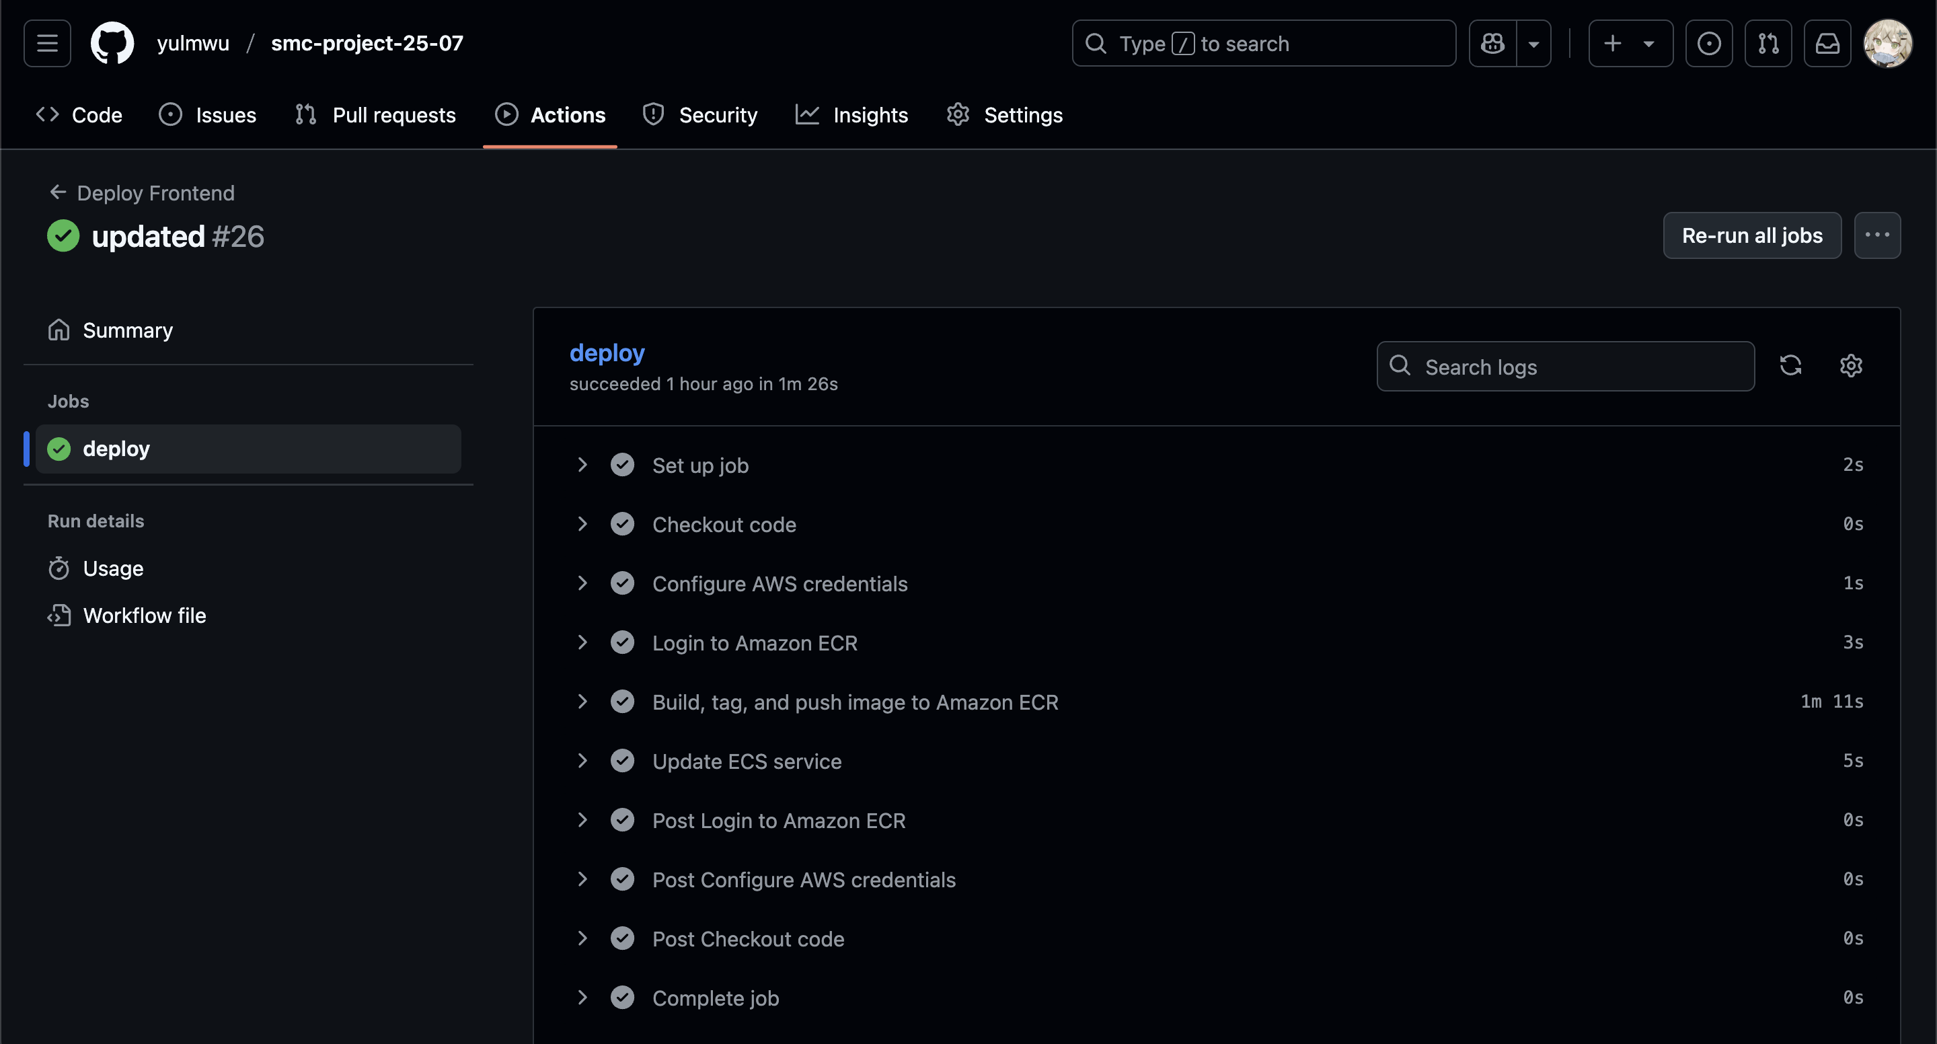Click the GitHub logo home icon

[112, 43]
